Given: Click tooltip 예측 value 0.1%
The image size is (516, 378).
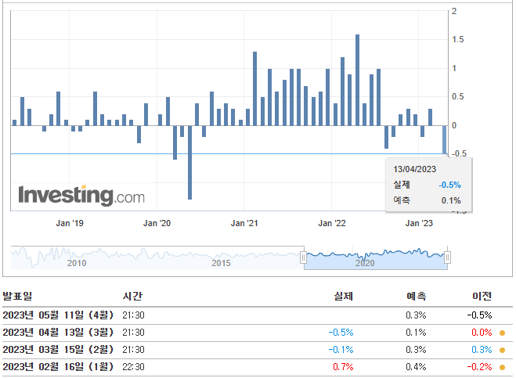Looking at the screenshot, I should point(451,200).
